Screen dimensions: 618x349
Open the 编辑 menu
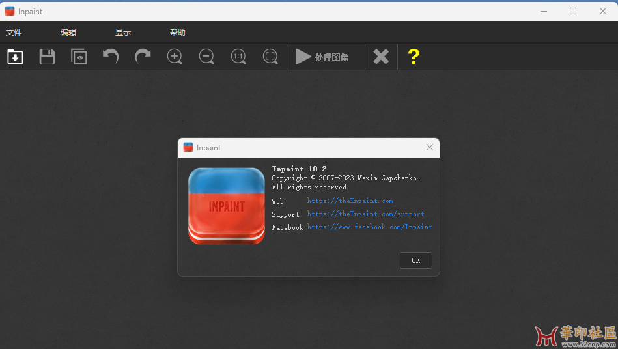[68, 33]
